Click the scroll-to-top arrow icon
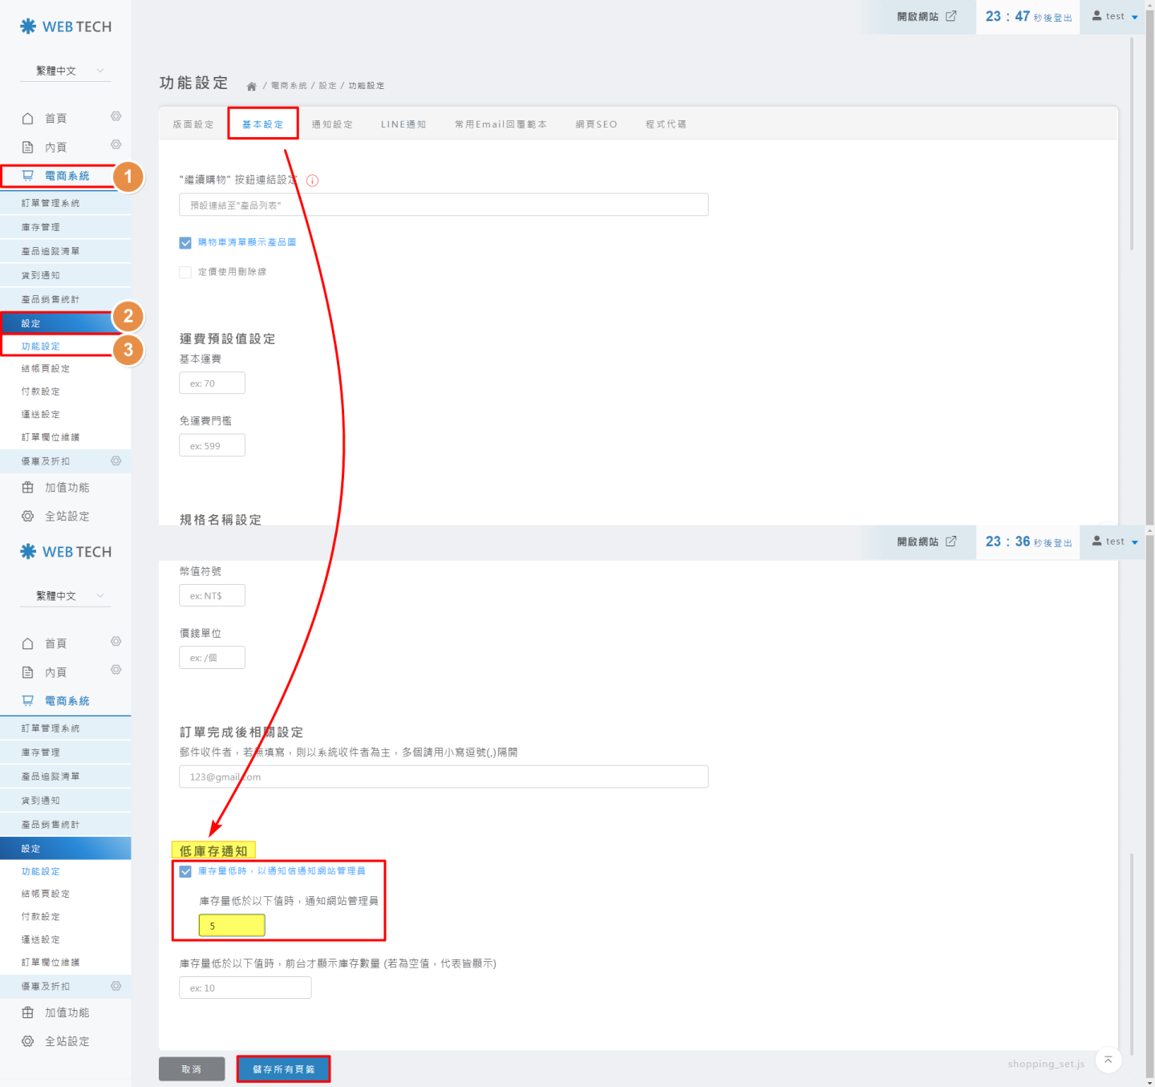This screenshot has height=1087, width=1155. point(1108,1060)
